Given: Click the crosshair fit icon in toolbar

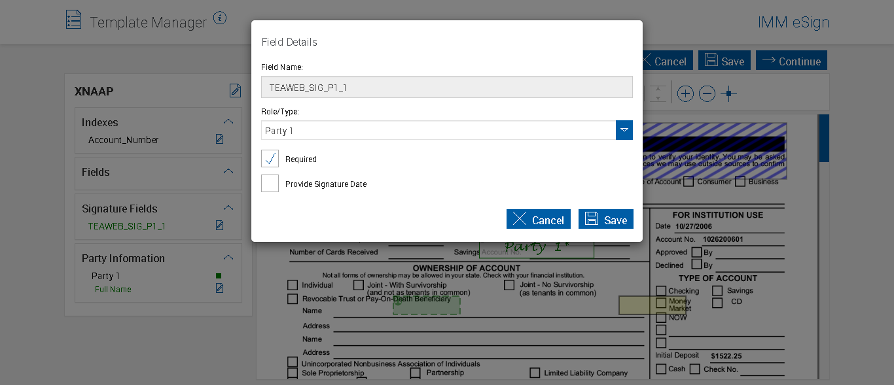Looking at the screenshot, I should pos(728,94).
